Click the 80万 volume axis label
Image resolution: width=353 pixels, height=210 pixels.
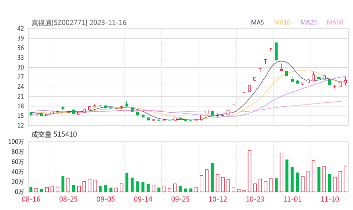pos(18,152)
